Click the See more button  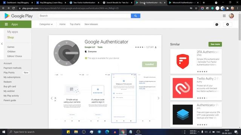click(x=215, y=44)
